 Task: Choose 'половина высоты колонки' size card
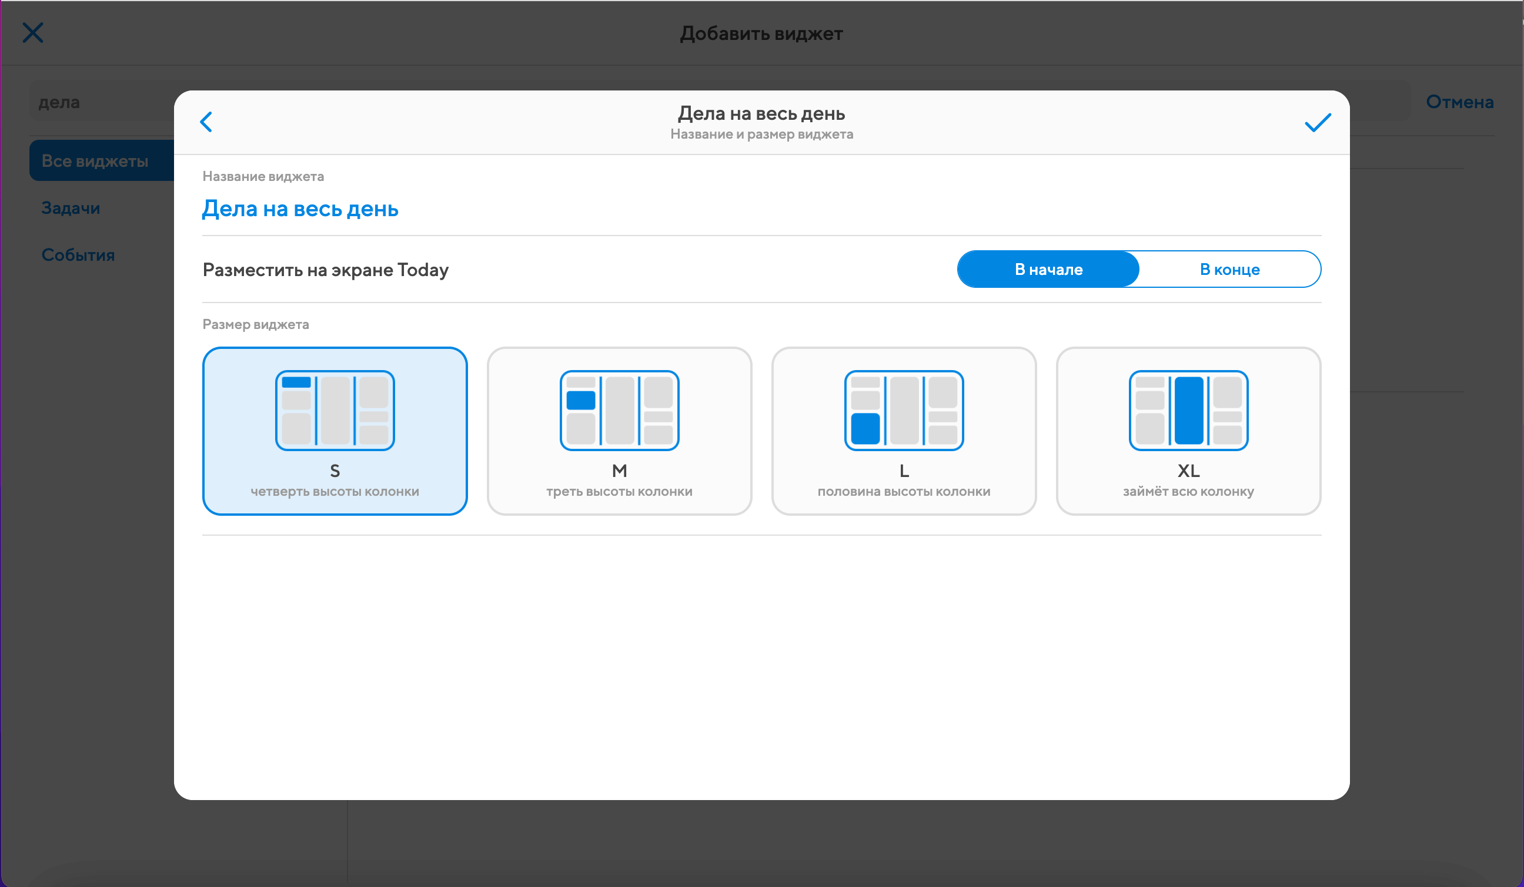904,492
